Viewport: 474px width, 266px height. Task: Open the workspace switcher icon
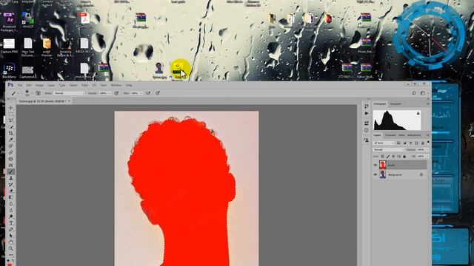coord(423,93)
